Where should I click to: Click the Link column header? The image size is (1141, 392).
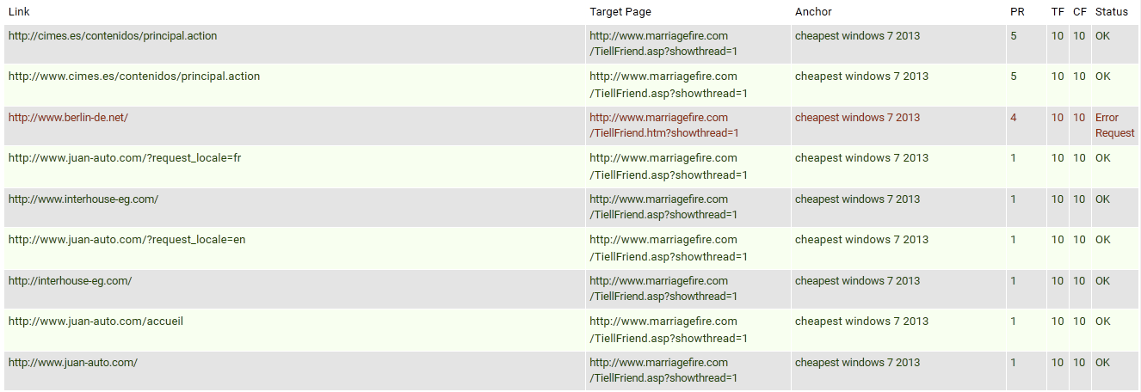[x=19, y=12]
